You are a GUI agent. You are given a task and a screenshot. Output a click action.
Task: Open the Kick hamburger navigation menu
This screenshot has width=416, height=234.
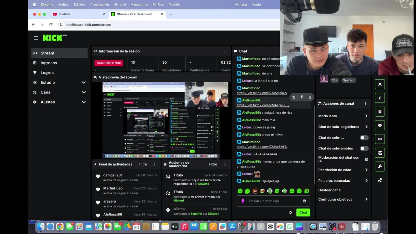tap(36, 38)
